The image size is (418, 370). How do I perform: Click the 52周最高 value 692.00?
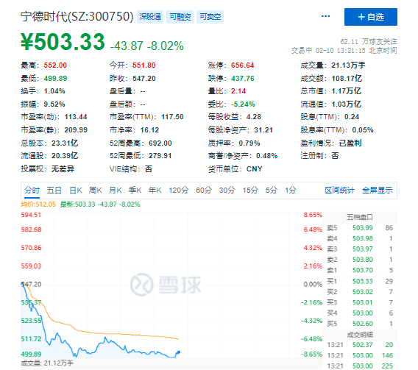tap(160, 143)
